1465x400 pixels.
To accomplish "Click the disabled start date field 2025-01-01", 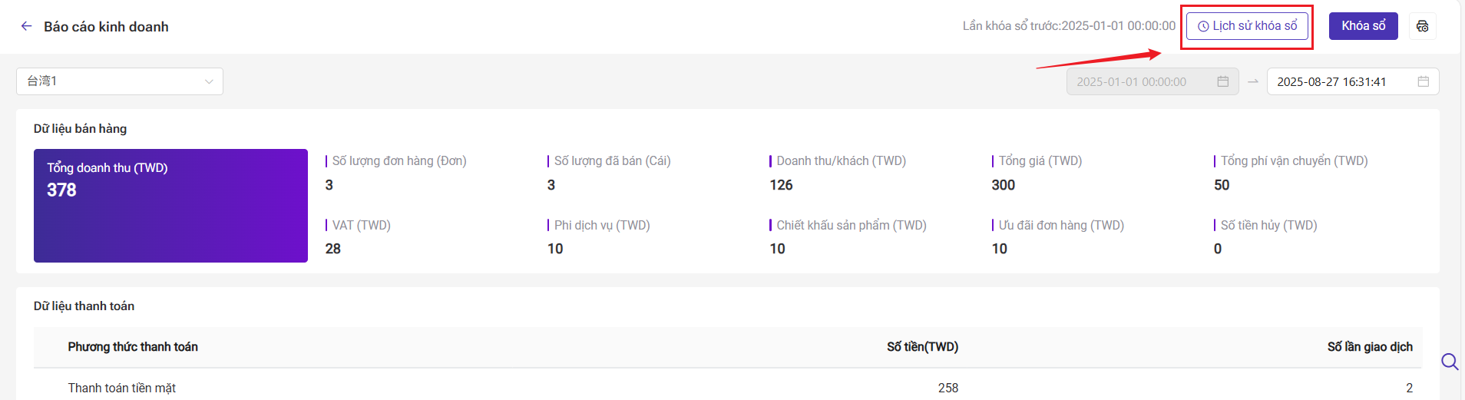I will [x=1152, y=81].
